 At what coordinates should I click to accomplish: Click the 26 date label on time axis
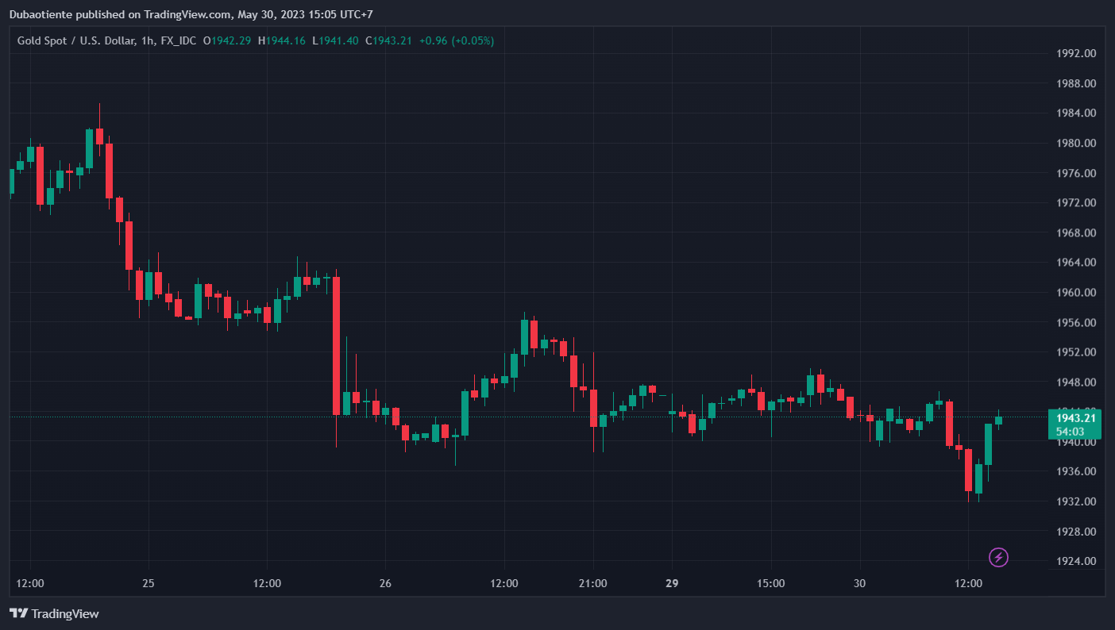386,584
